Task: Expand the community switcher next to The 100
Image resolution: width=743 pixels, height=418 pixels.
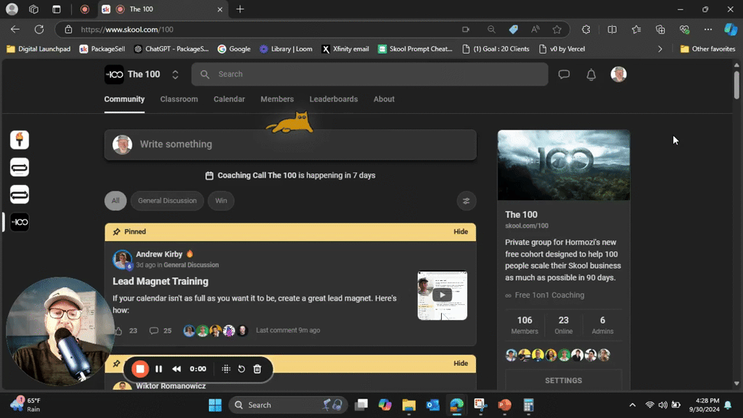Action: (175, 74)
